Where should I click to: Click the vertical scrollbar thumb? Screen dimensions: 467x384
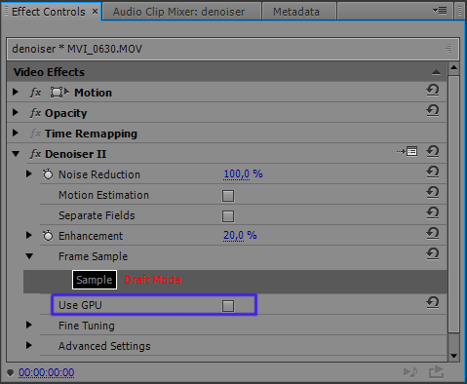pos(453,204)
